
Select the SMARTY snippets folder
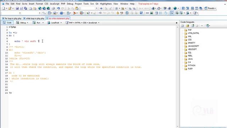point(190,43)
